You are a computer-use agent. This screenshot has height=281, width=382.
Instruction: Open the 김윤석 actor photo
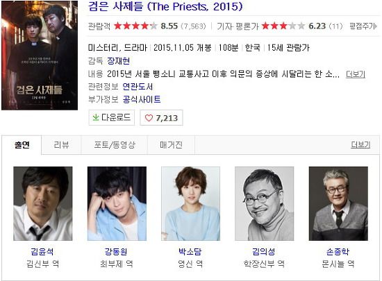(43, 203)
